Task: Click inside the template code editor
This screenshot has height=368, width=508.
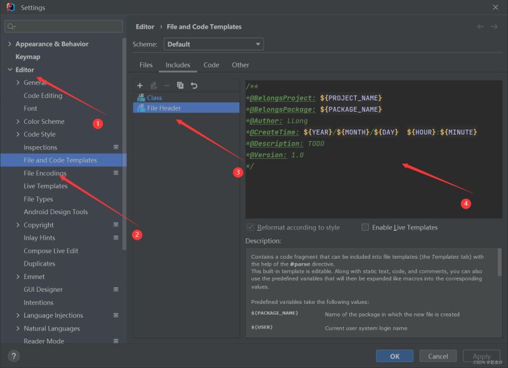Action: [x=374, y=149]
